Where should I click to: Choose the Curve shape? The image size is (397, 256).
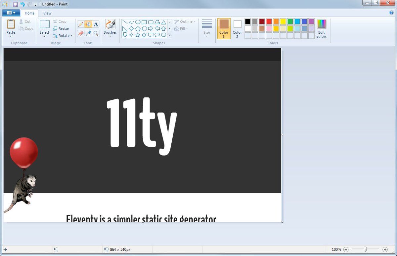[x=131, y=22]
